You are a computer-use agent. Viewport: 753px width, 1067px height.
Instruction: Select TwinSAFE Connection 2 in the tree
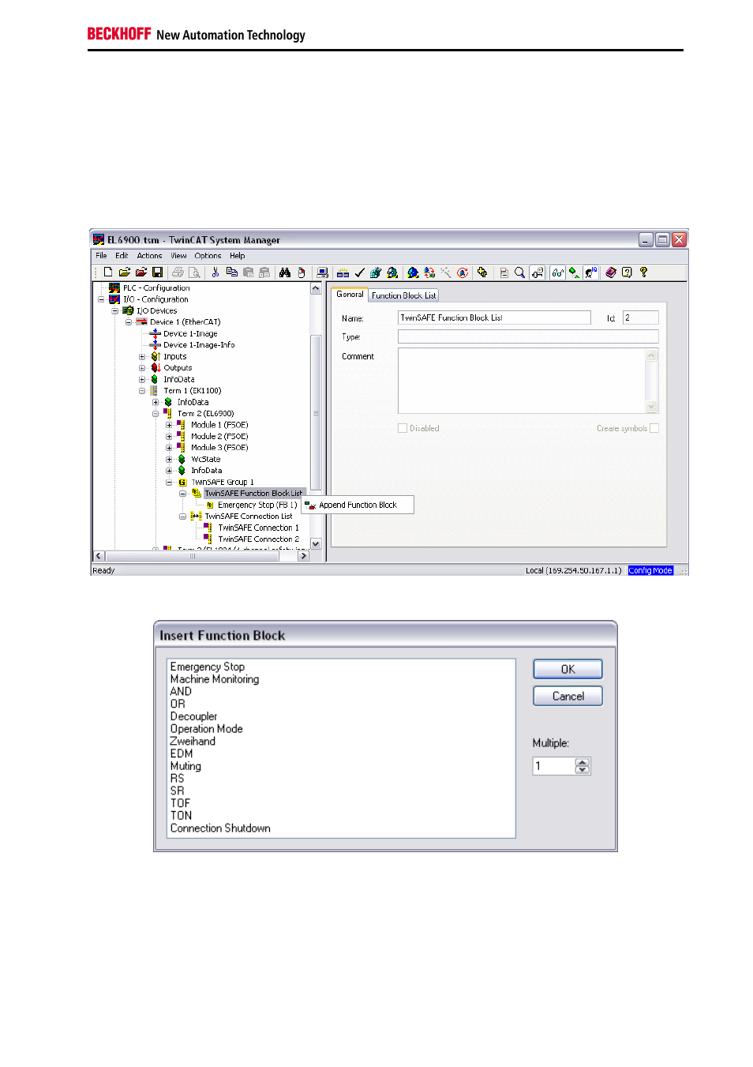click(x=259, y=539)
